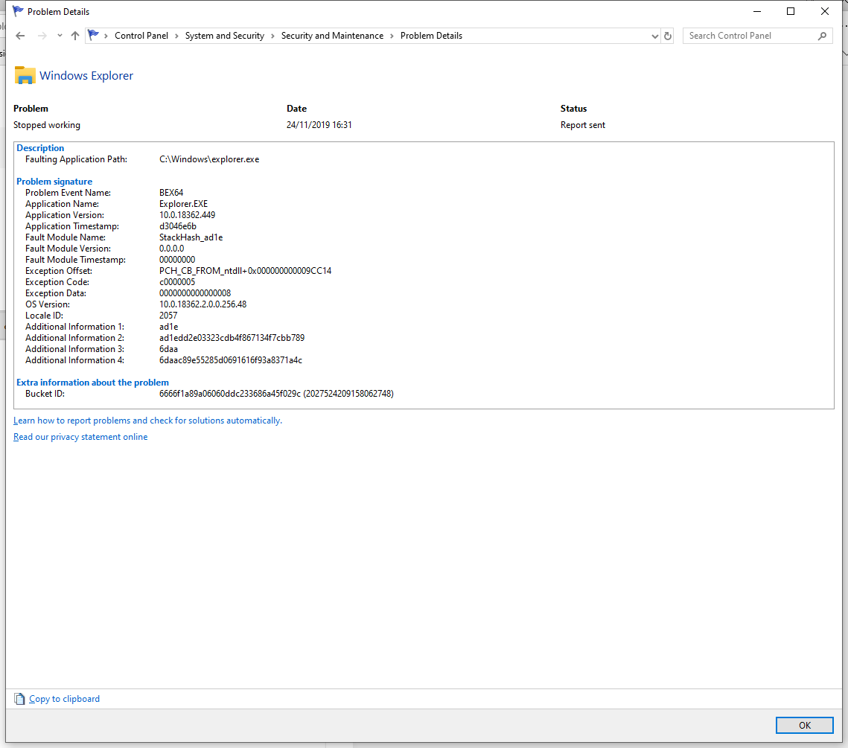The image size is (848, 748).
Task: Open the recent locations dropdown arrow
Action: pos(60,36)
